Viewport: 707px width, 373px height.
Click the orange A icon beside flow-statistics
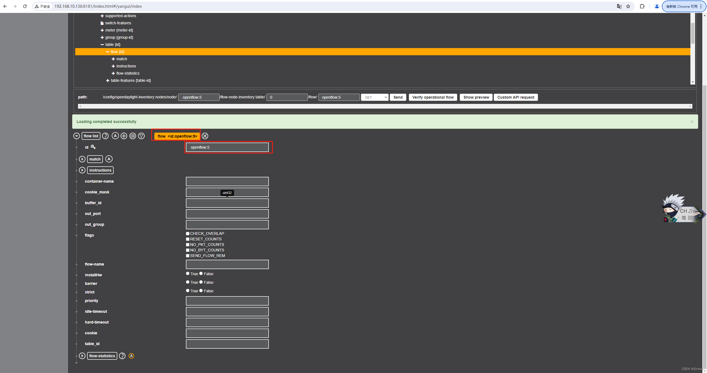131,356
